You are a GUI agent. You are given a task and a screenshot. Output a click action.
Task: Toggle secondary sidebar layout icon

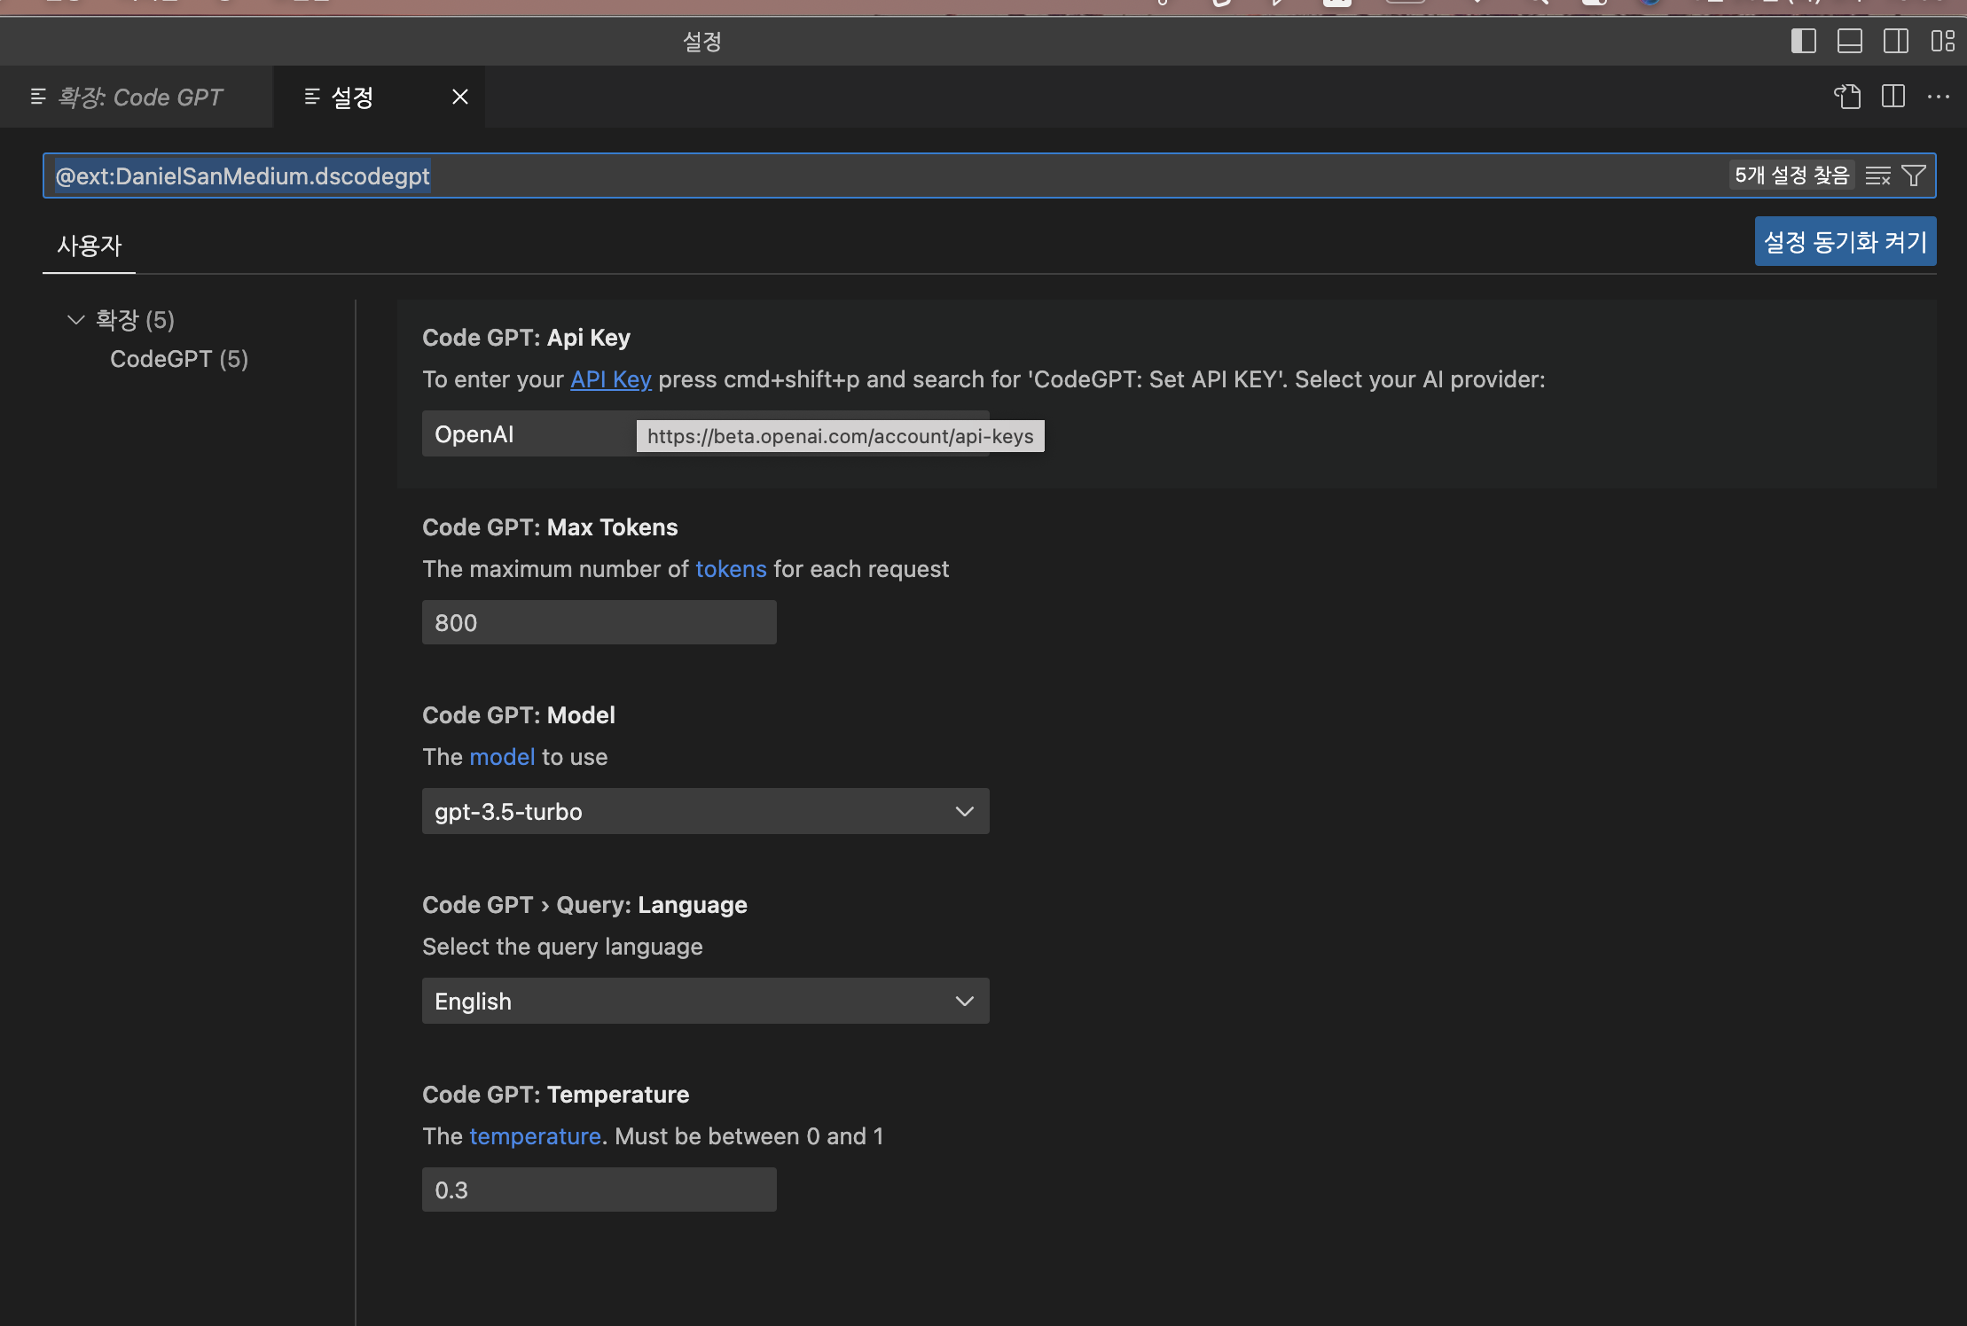[1895, 42]
